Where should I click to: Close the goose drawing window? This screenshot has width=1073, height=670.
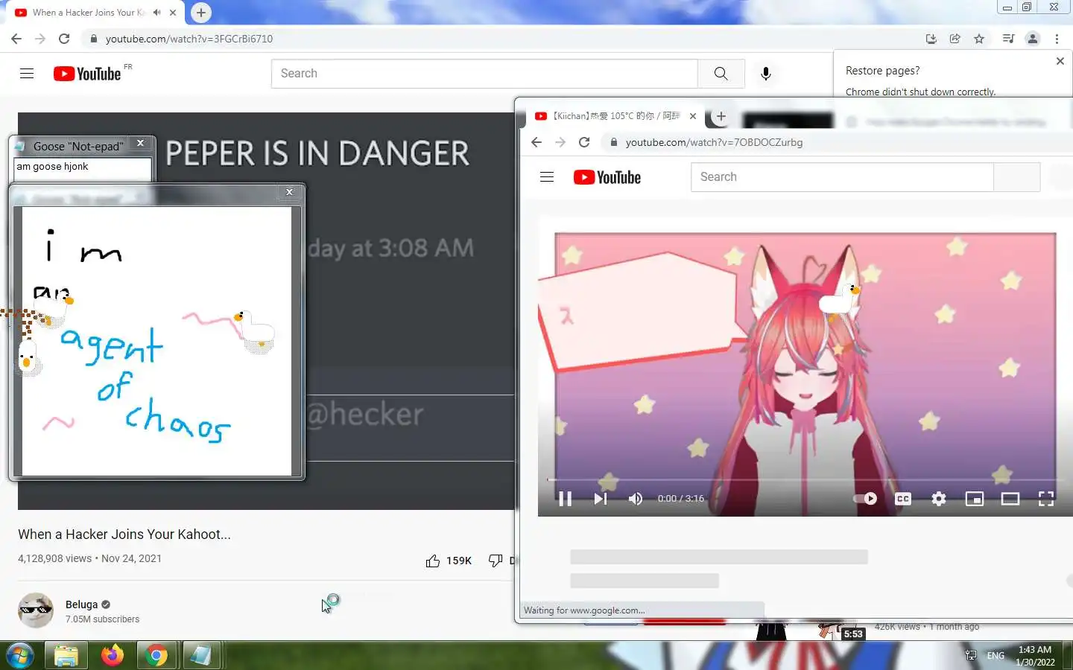[289, 192]
